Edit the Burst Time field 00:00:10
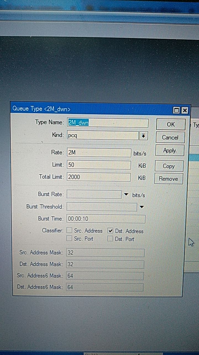The height and width of the screenshot is (355, 199). (106, 219)
